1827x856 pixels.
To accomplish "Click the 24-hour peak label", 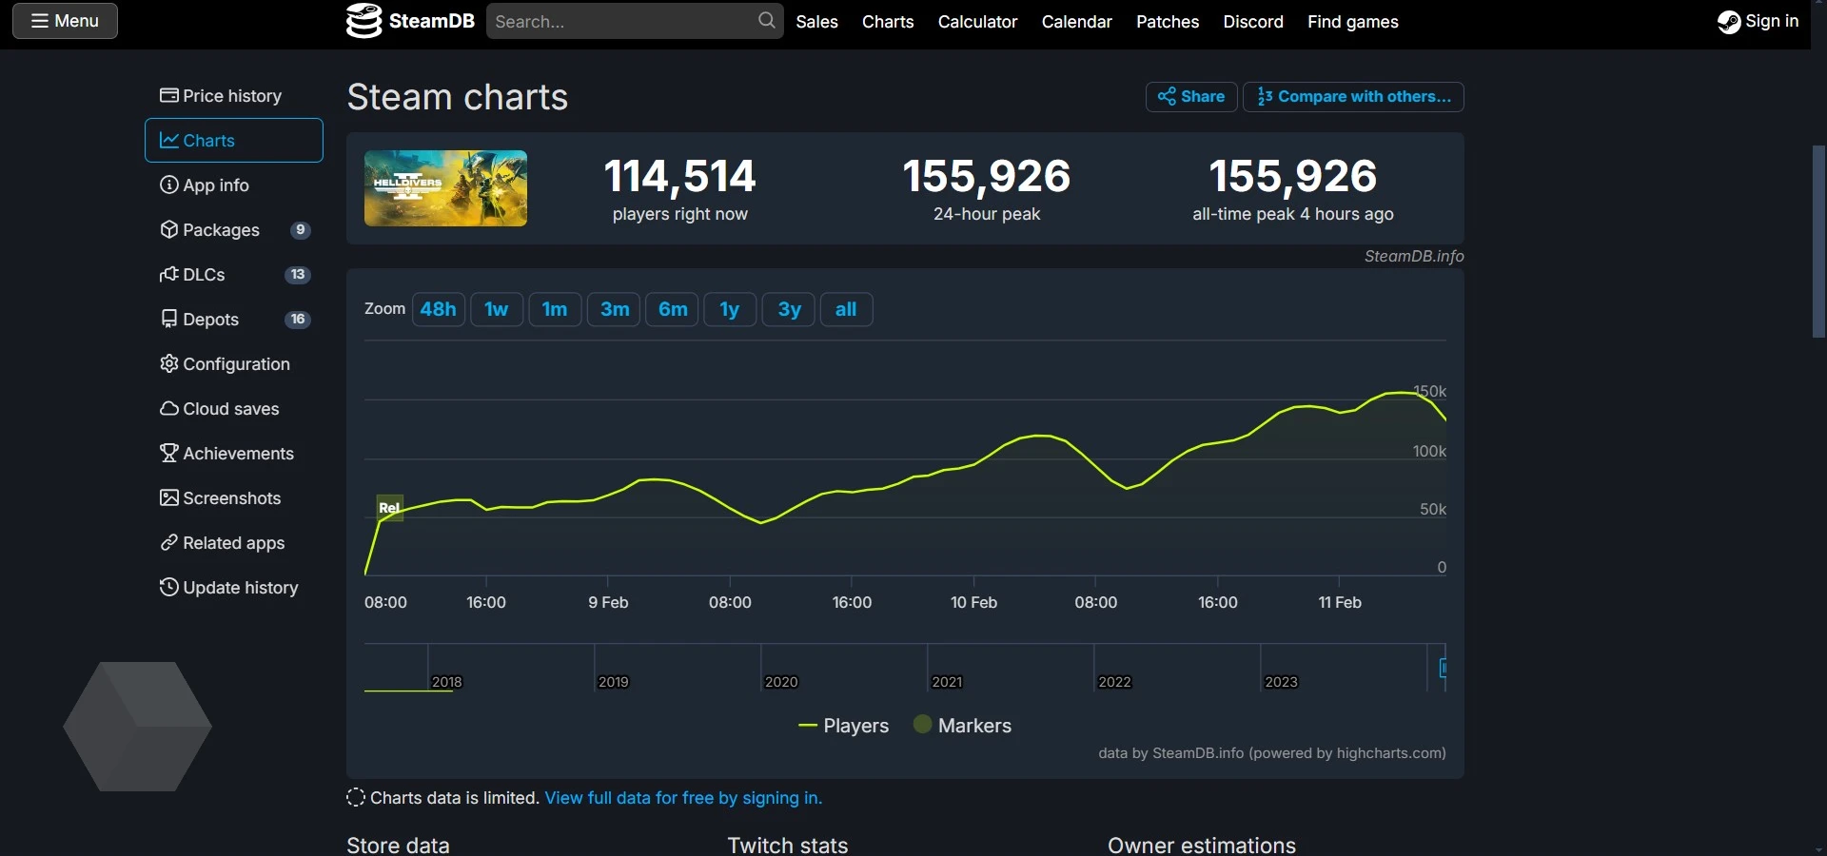I will [x=987, y=214].
